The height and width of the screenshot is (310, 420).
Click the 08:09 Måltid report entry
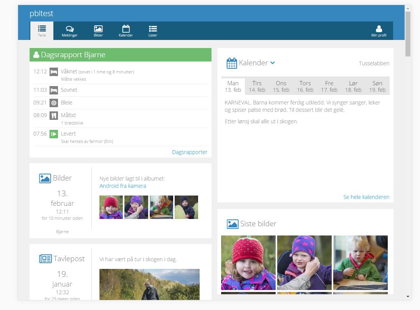tap(121, 119)
